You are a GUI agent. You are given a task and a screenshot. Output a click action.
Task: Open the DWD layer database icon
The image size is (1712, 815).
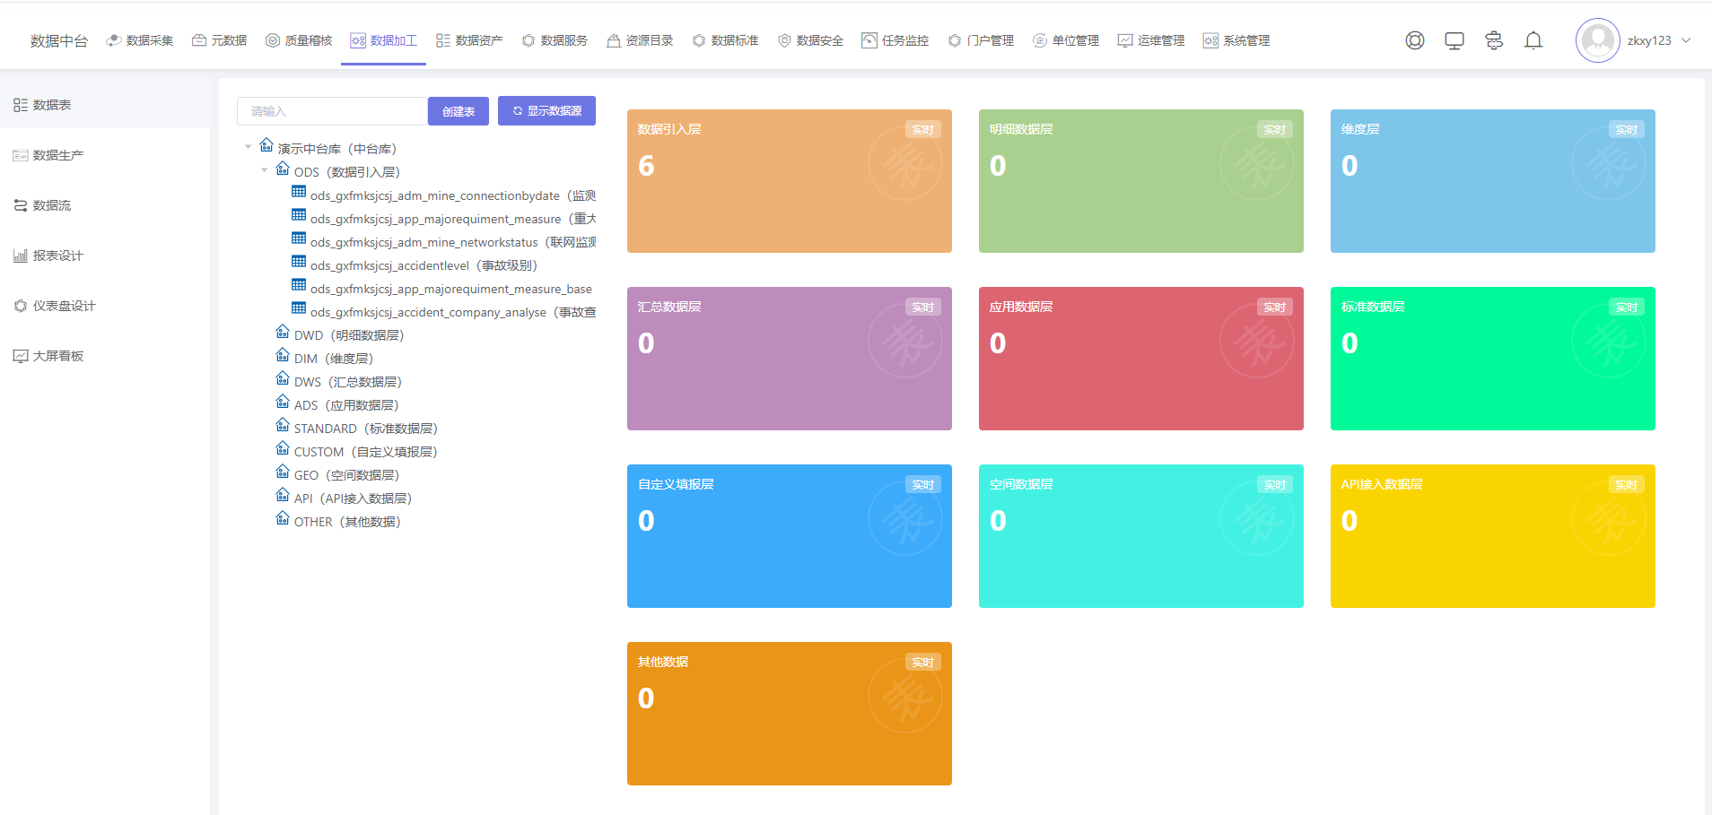click(x=283, y=333)
